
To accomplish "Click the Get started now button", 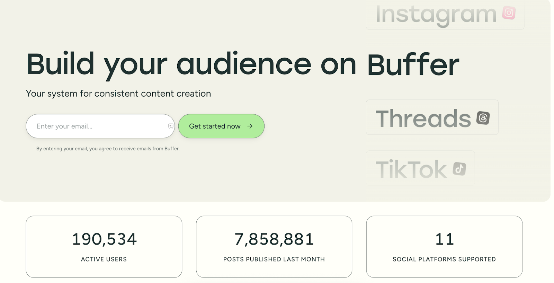I will tap(221, 126).
